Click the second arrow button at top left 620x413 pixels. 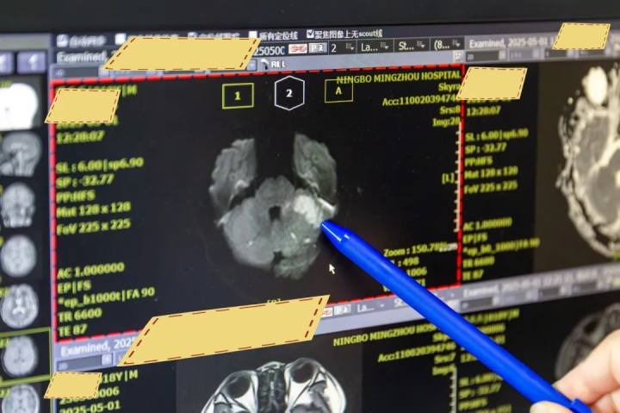coord(33,63)
